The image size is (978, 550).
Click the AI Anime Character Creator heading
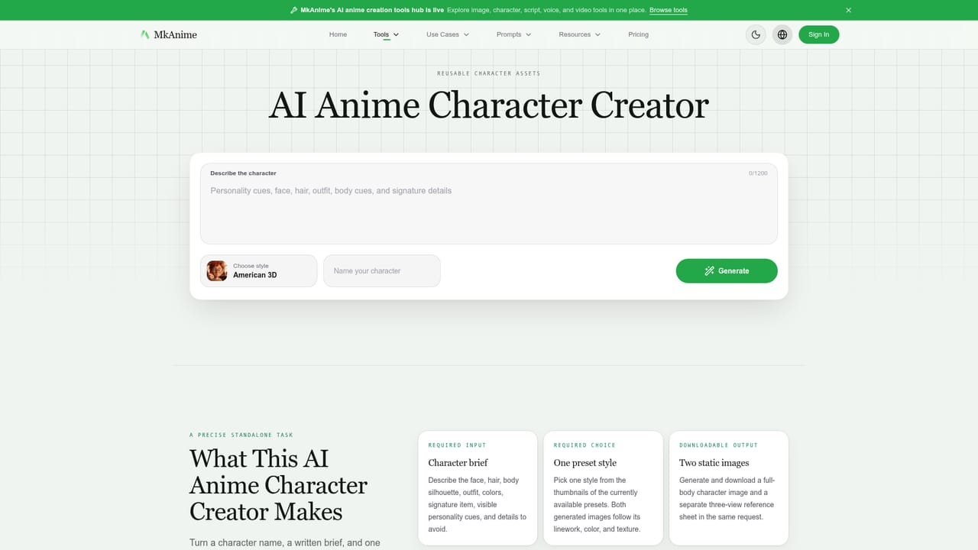coord(489,105)
